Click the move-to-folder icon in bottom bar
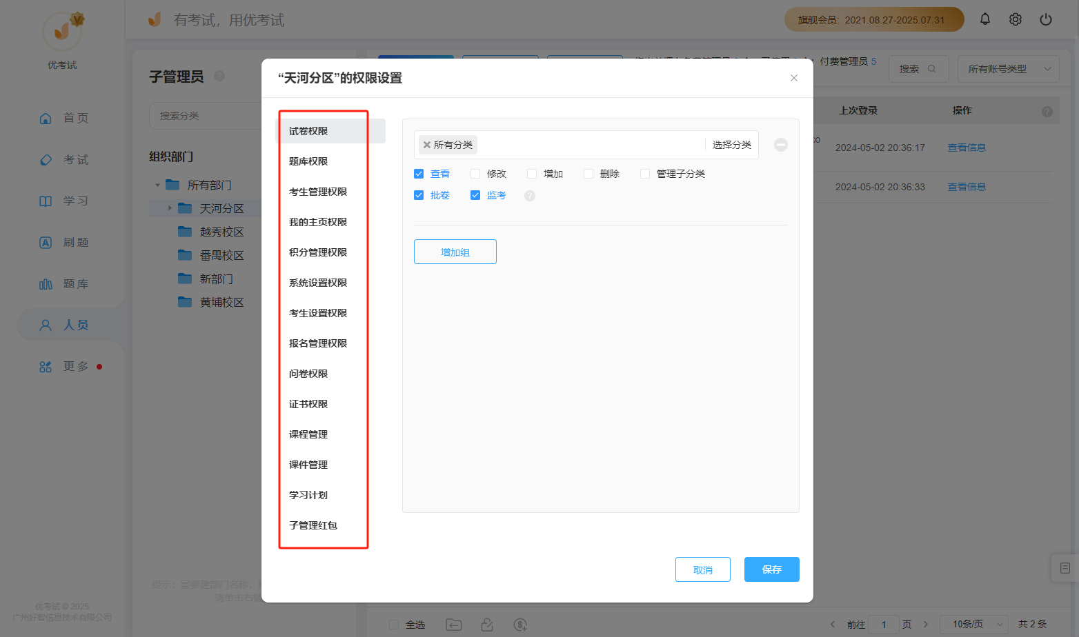This screenshot has height=637, width=1079. [x=453, y=625]
